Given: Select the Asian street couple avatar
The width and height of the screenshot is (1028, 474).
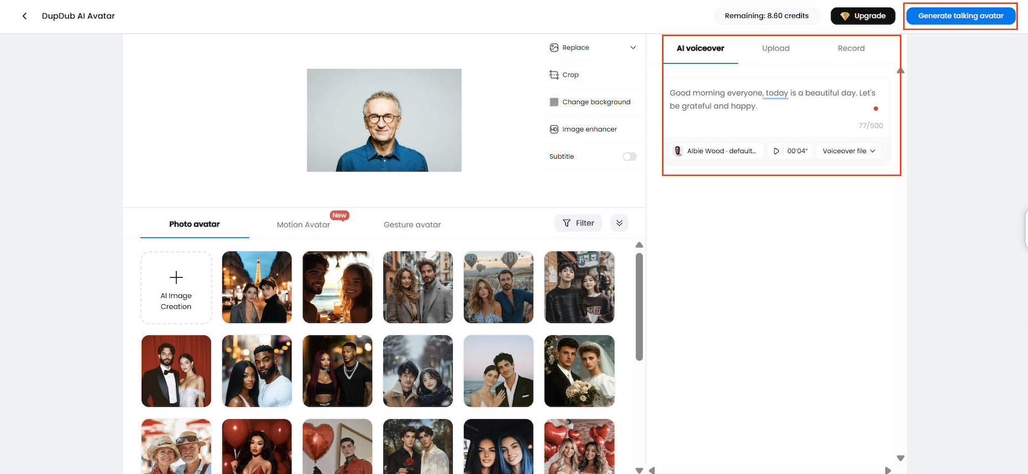Looking at the screenshot, I should point(579,288).
